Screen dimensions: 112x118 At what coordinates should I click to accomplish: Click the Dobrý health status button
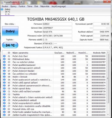(x=10, y=31)
